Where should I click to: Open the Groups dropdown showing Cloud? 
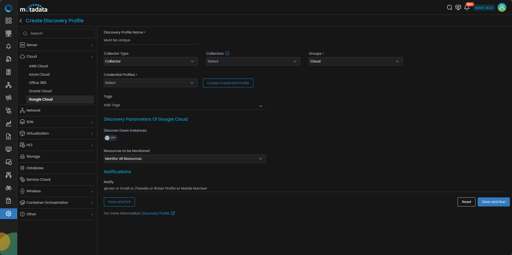pos(356,61)
